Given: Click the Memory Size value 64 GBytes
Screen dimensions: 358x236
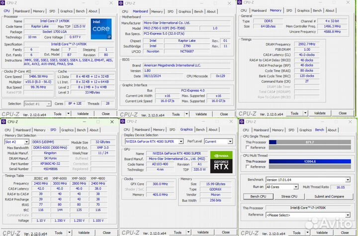Looking at the screenshot, I should [268, 26].
